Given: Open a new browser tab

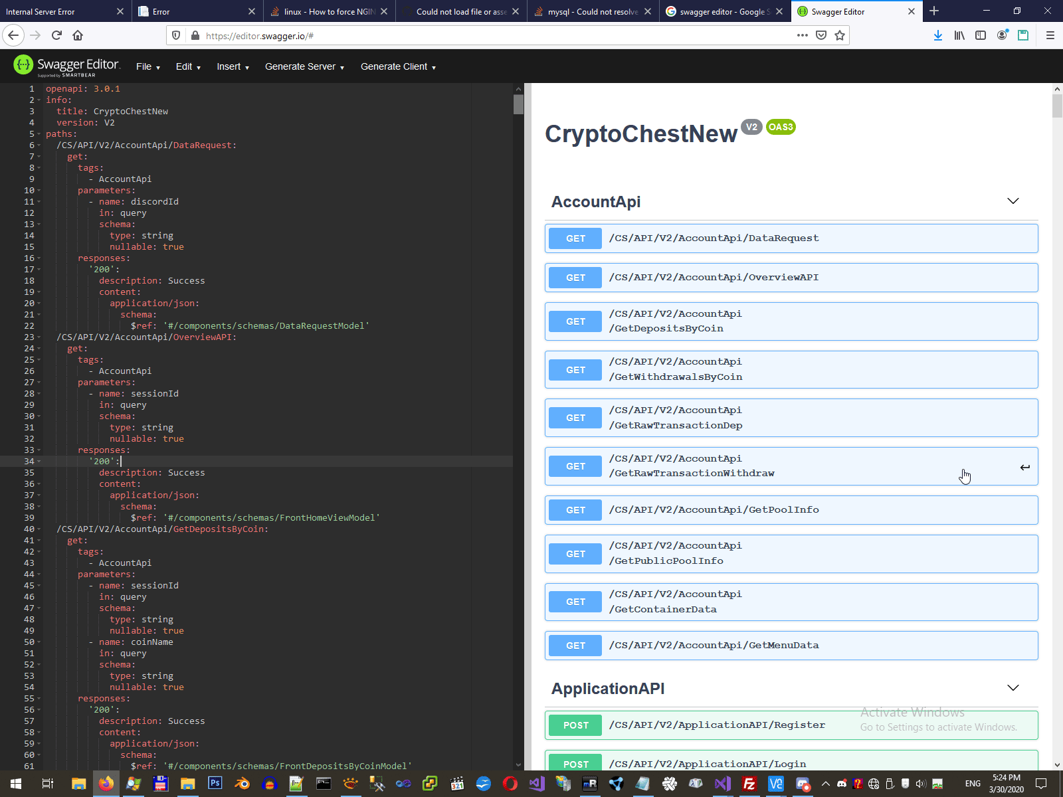Looking at the screenshot, I should pos(934,11).
